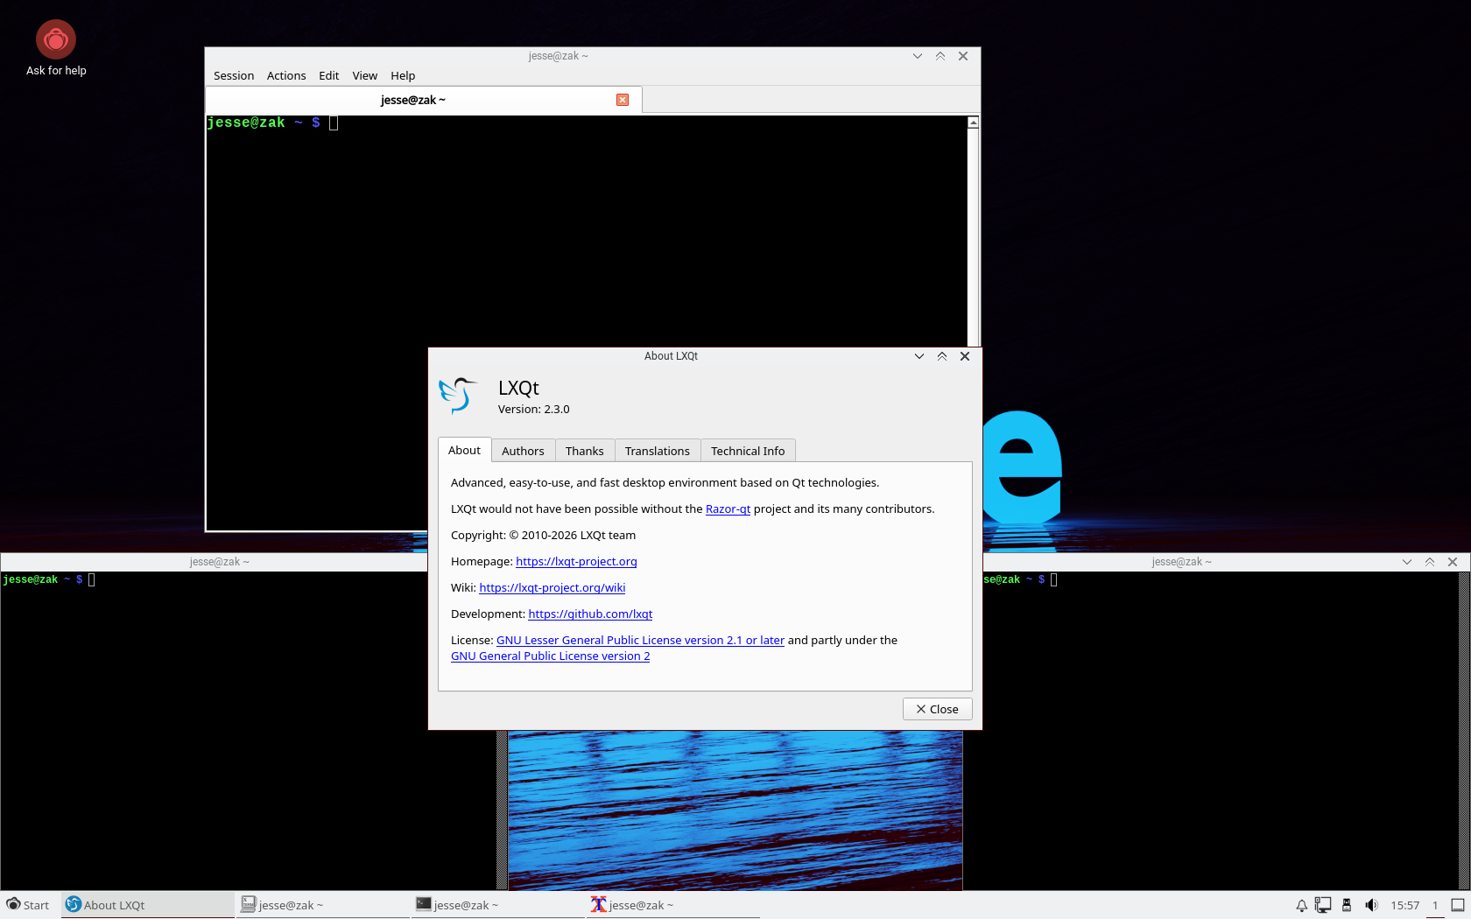Click the 'Copyright: © 2010-2026 LXQt team' line
1471x919 pixels.
(544, 536)
